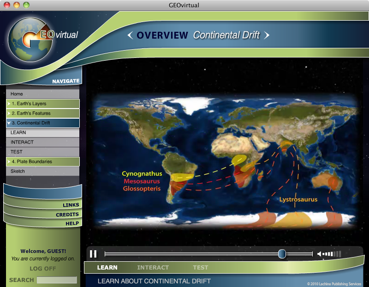Viewport: 369px width, 287px height.
Task: Click the Welcome, GUEST! text
Action: (43, 251)
